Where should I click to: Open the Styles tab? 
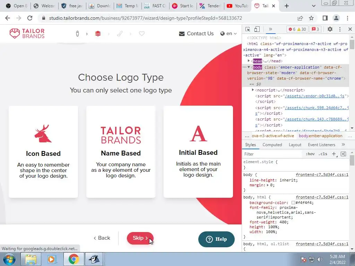coord(250,145)
